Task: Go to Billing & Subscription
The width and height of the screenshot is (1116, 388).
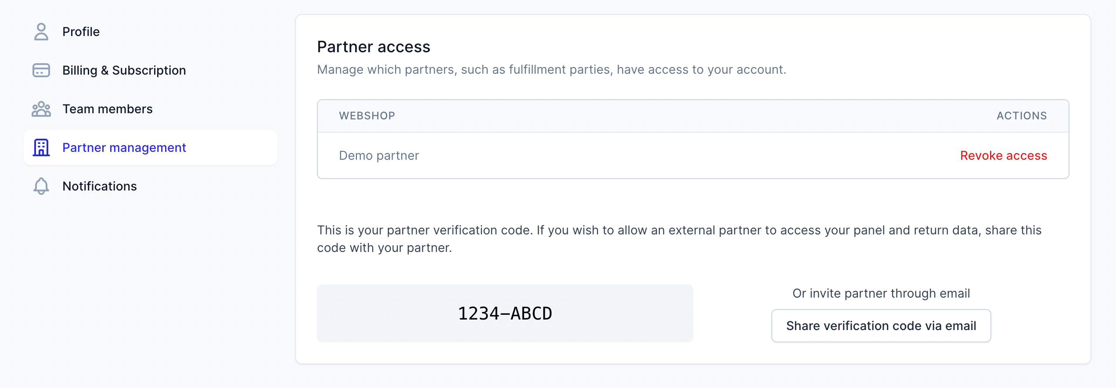Action: click(124, 70)
